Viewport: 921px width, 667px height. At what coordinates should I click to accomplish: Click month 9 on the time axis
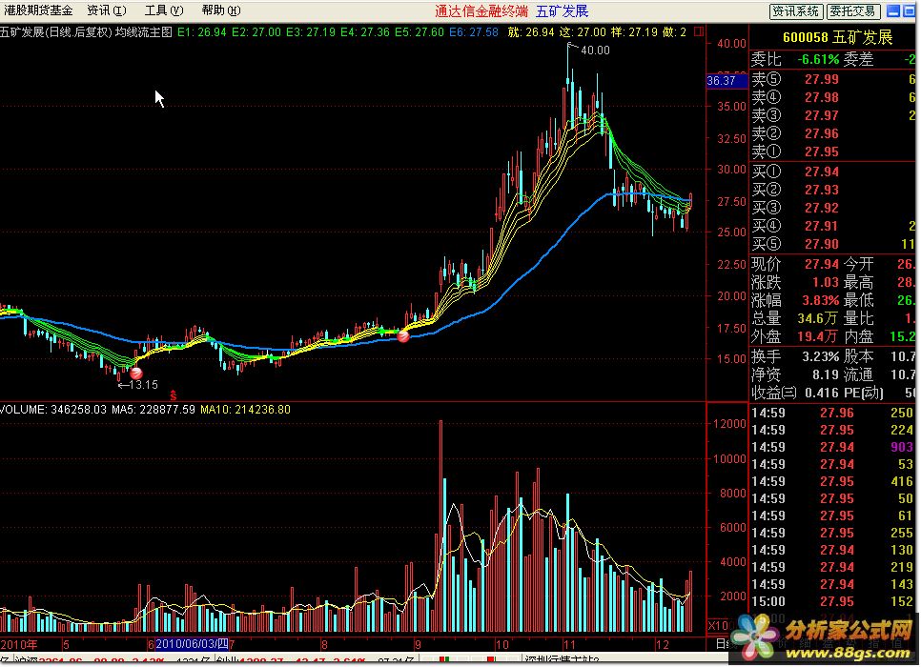418,645
